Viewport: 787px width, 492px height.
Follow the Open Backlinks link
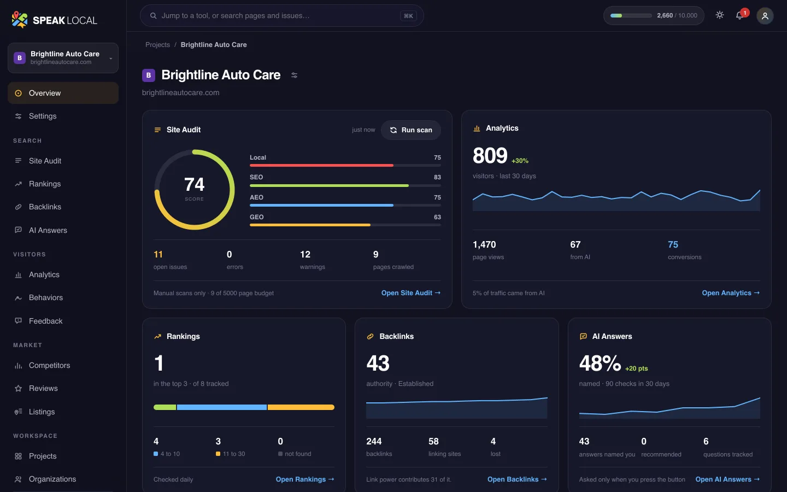(x=517, y=479)
